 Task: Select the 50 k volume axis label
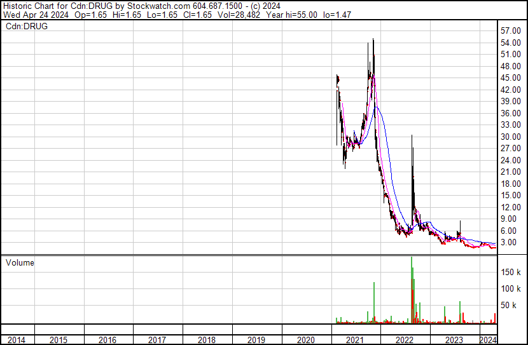point(509,305)
